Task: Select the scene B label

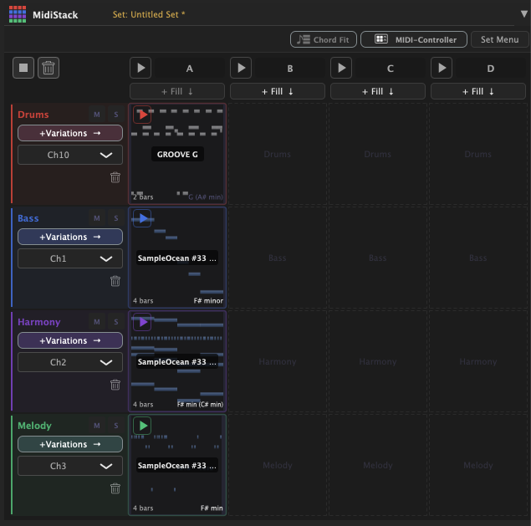Action: (290, 69)
